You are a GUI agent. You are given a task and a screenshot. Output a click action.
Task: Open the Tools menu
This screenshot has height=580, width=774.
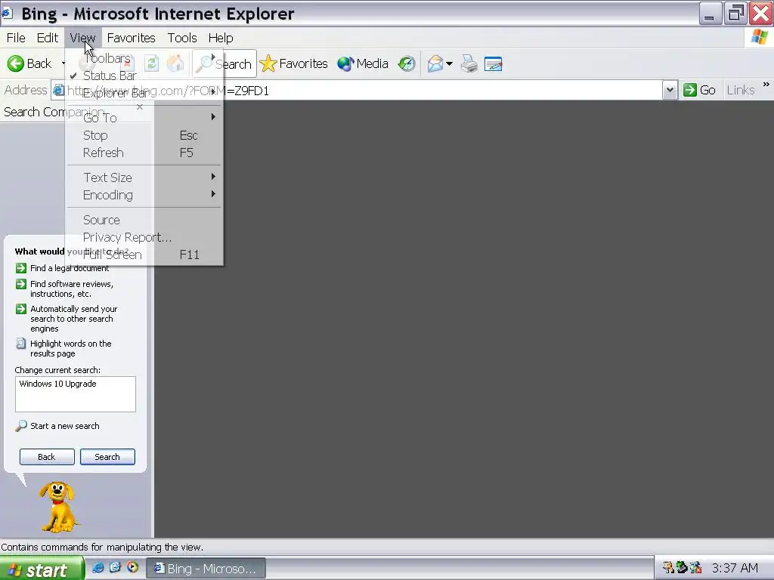pos(182,38)
